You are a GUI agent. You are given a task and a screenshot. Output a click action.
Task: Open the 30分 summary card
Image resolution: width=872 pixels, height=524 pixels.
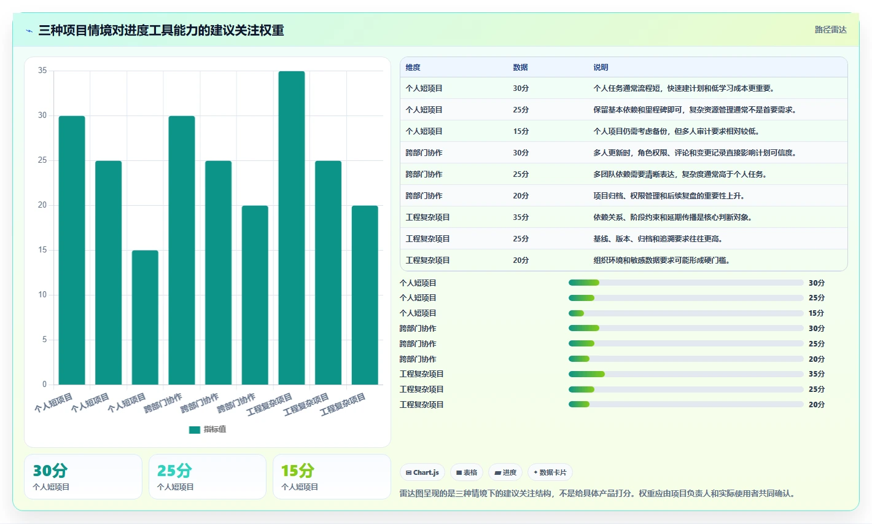[83, 477]
